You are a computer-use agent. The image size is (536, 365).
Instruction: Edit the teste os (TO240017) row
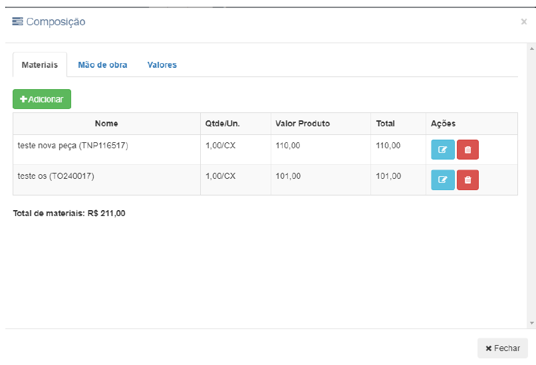443,180
